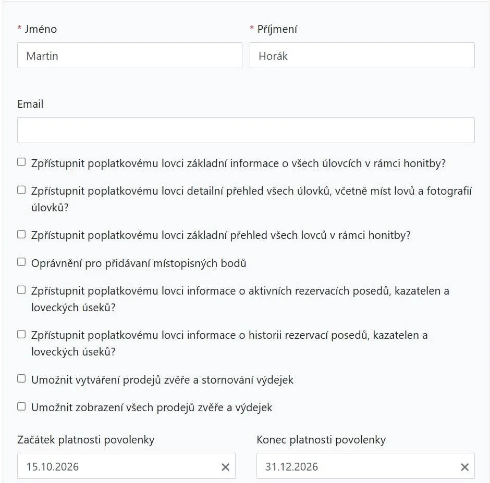Select the Příjmení field containing Horák
The width and height of the screenshot is (490, 483).
(362, 55)
